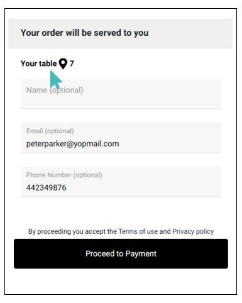Click the Name (optional) placeholder text
Screen dimensions: 242x303
(x=55, y=90)
